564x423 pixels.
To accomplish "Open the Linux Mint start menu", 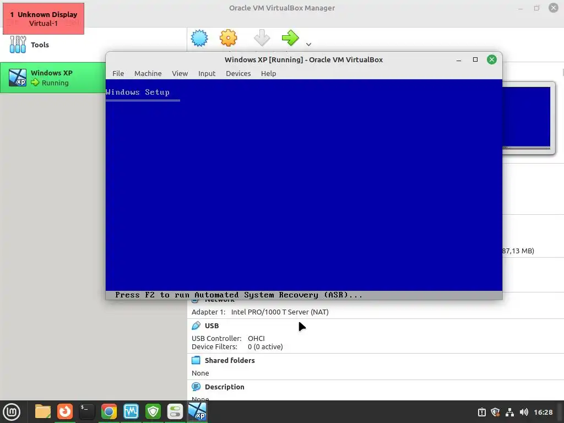I will click(x=12, y=412).
